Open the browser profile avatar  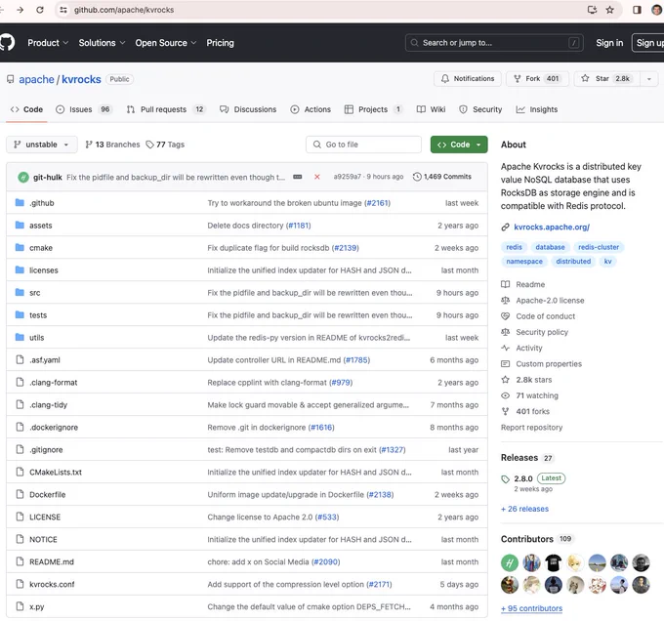point(657,10)
